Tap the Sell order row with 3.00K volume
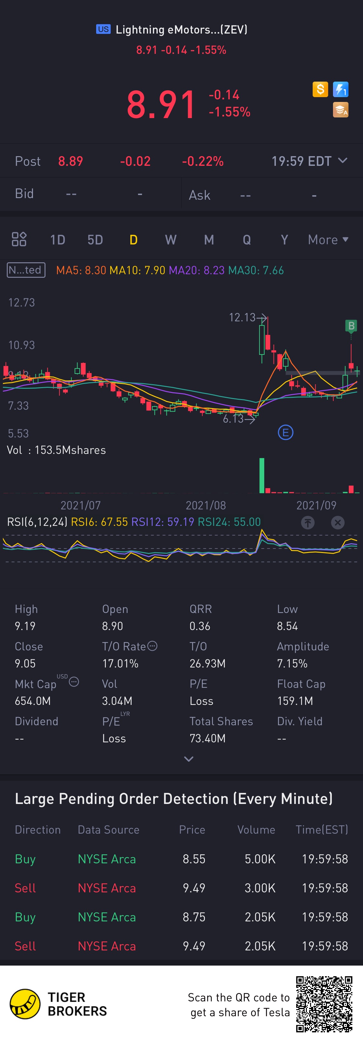This screenshot has height=1043, width=363. coord(181,888)
